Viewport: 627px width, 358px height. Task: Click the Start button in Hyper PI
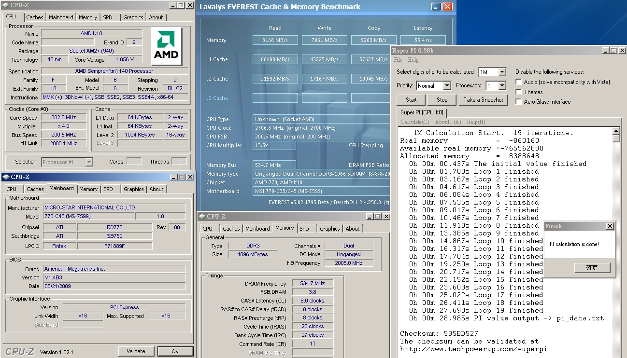click(411, 100)
